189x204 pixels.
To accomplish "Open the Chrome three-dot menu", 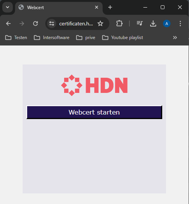I will click(180, 24).
